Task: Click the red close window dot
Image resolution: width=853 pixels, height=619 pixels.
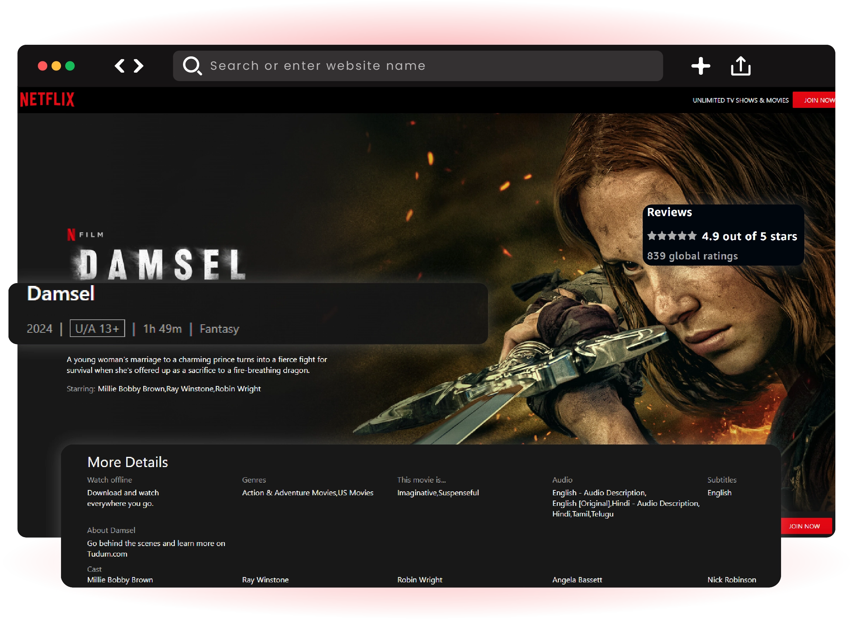Action: 43,66
